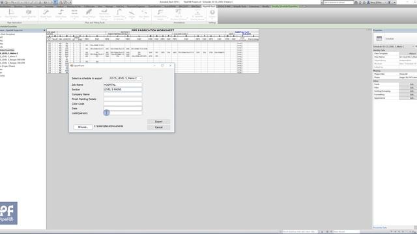Click the View Name value in Properties
Screen dimensions: 417x234
tap(408, 57)
